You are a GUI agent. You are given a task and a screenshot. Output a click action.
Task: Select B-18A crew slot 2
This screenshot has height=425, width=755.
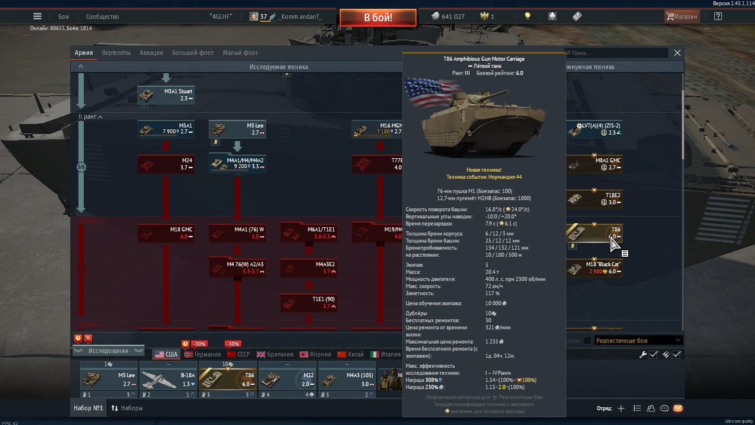pos(168,380)
